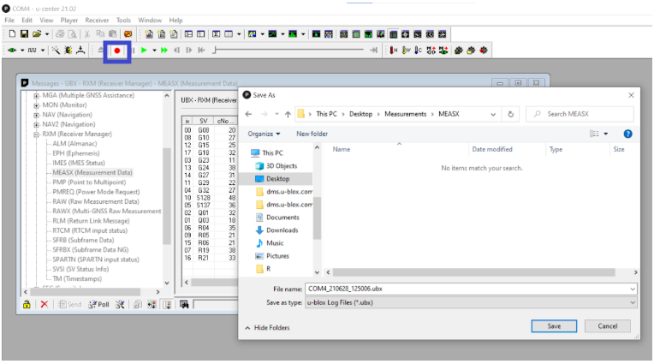The height and width of the screenshot is (364, 654).
Task: Click the binoculars find icon in the Messages toolbar
Action: pyautogui.click(x=184, y=304)
